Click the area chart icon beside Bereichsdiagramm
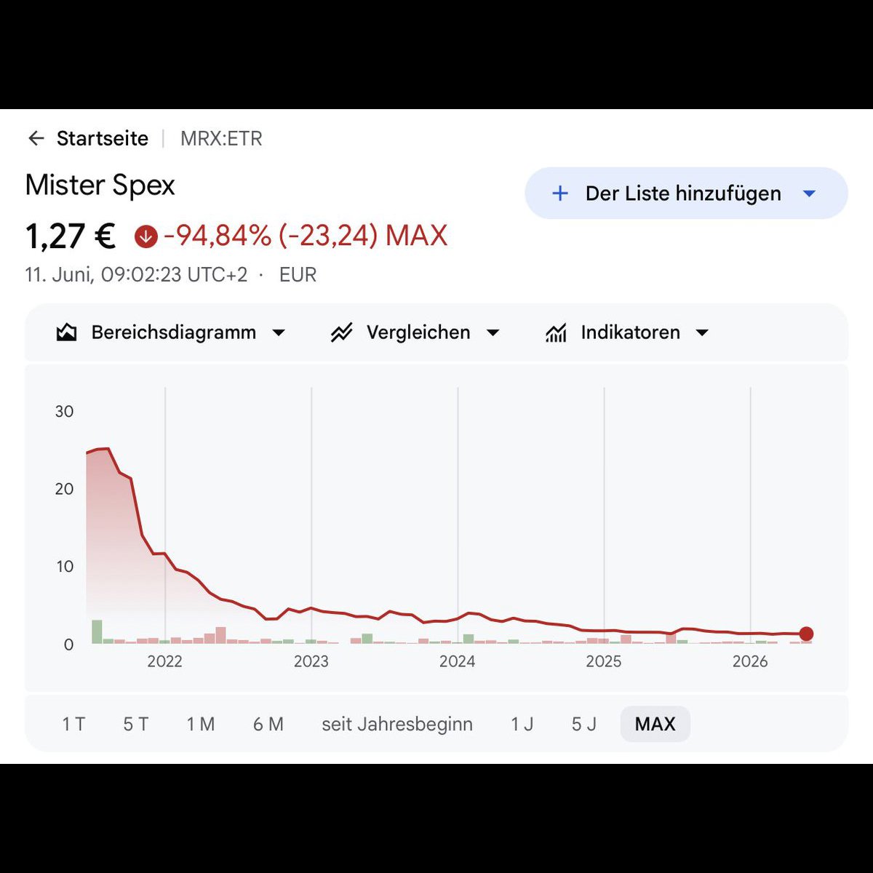The height and width of the screenshot is (873, 873). 66,332
